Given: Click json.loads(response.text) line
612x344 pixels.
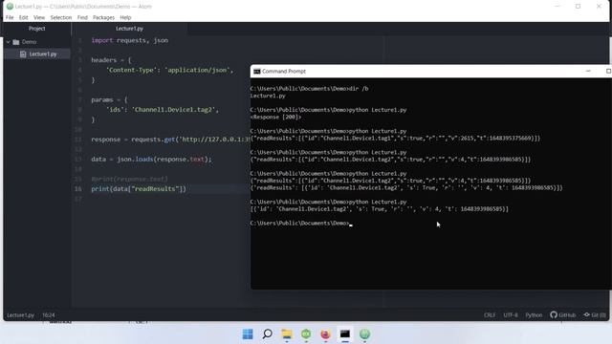Looking at the screenshot, I should click(151, 160).
